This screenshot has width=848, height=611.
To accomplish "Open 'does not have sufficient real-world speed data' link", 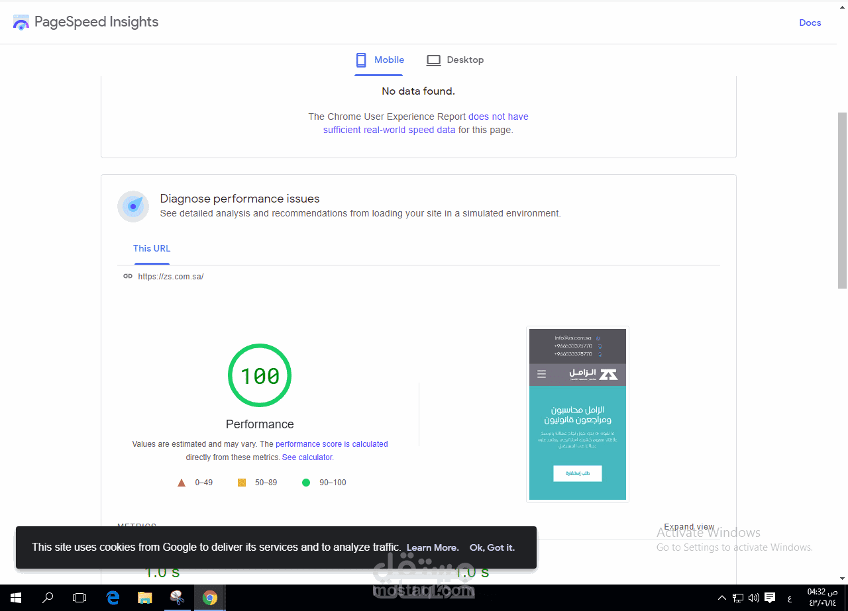I will click(425, 123).
